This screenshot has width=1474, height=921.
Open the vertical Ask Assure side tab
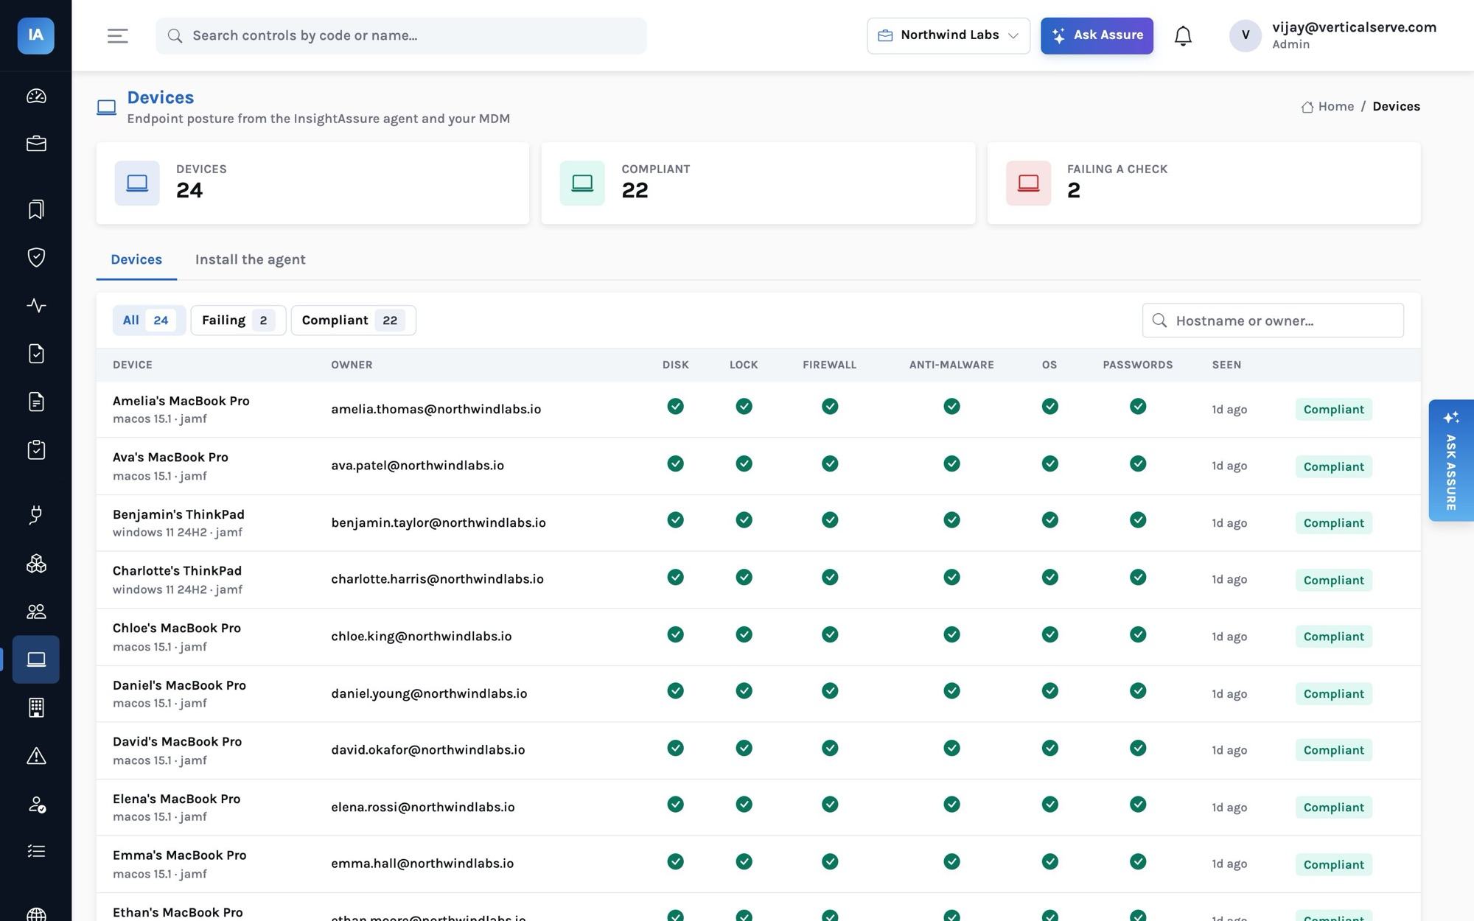click(1450, 460)
